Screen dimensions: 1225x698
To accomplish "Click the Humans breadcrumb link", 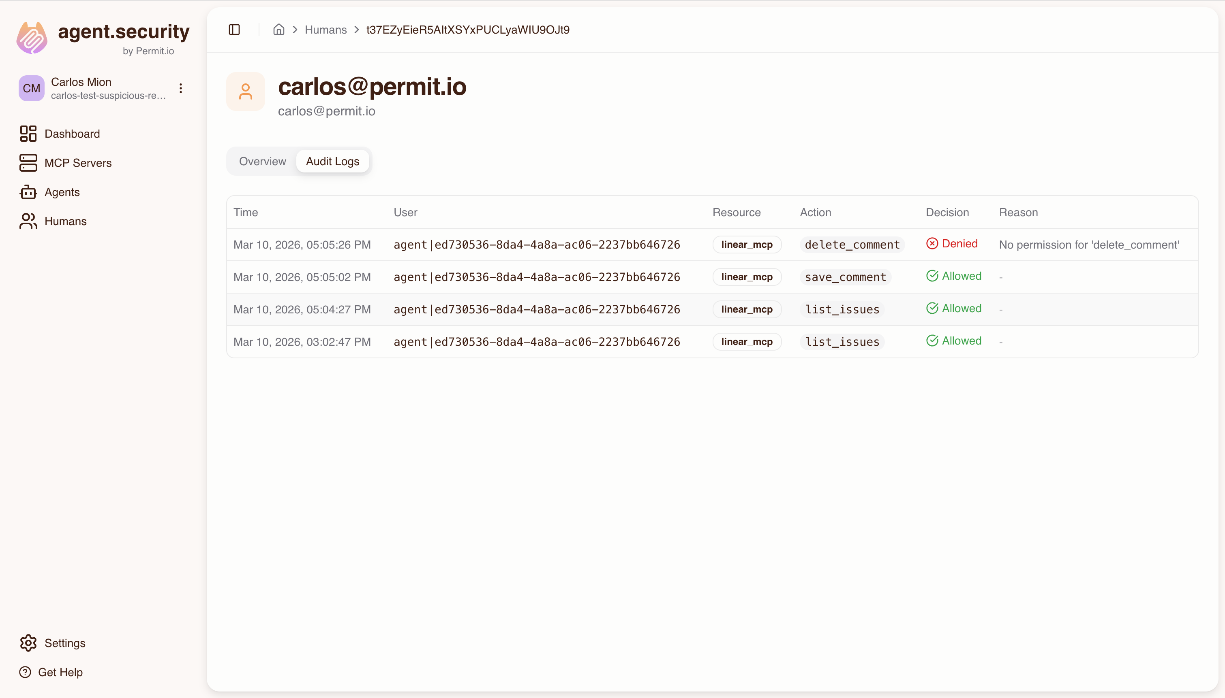I will click(326, 29).
